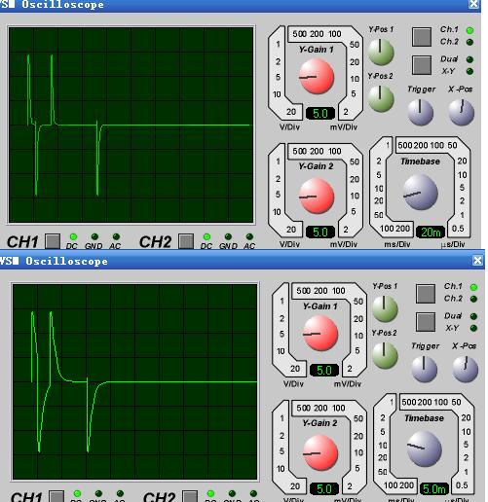Screen dimensions: 488x502
Task: Click the Timebase knob in top oscilloscope
Action: click(420, 192)
